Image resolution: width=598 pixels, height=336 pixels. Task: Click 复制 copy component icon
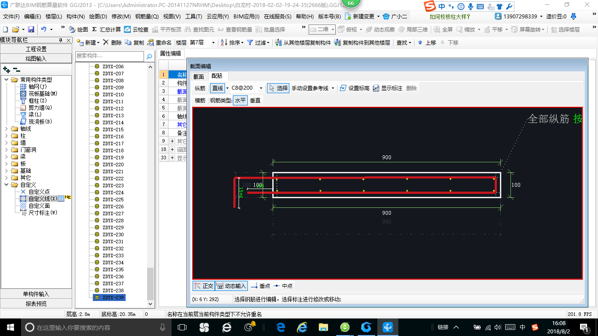coord(134,42)
